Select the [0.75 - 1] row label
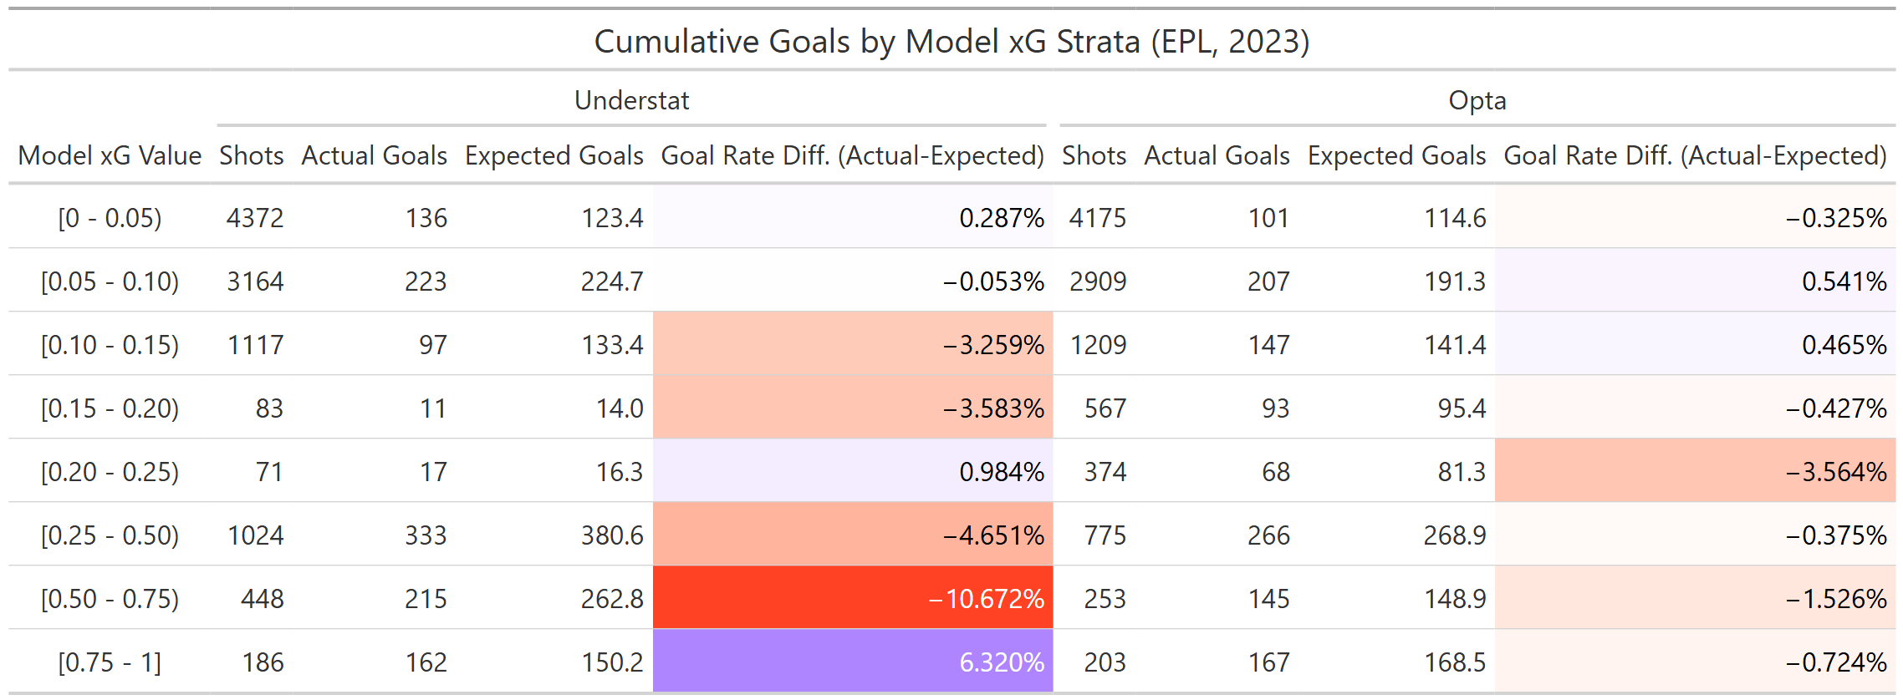1903x700 pixels. tap(110, 662)
